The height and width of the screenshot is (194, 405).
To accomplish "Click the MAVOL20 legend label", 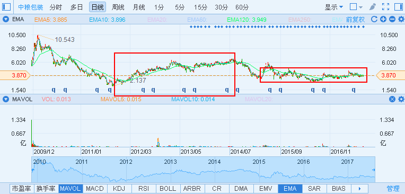I will [x=259, y=99].
